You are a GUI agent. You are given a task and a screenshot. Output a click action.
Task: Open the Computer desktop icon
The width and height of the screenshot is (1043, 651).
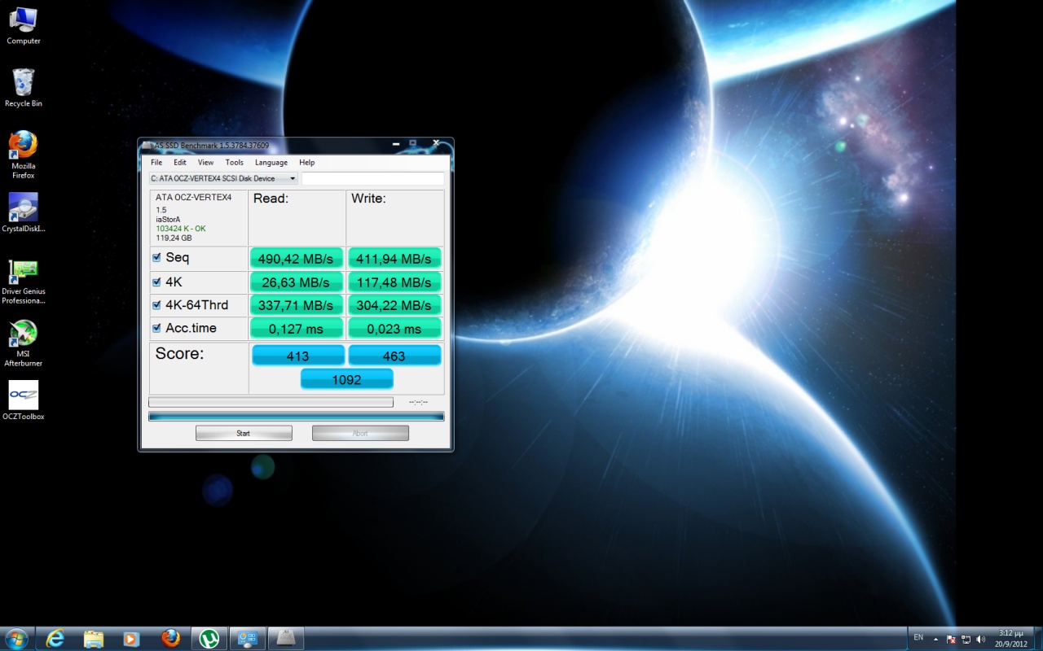click(x=23, y=24)
